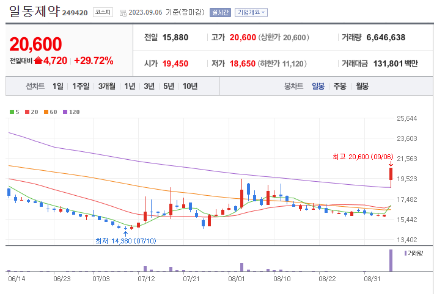
Task: Click the red up-arrow icon beside 4,720
Action: pyautogui.click(x=38, y=60)
